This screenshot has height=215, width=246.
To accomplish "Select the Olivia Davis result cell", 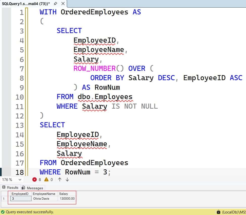I will click(45, 199).
